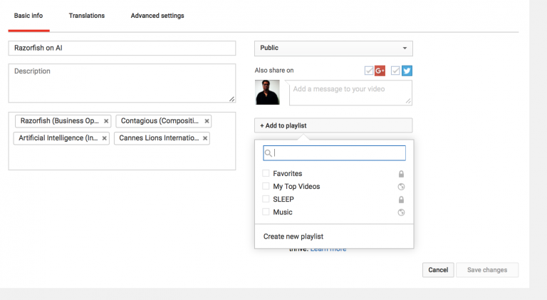This screenshot has height=300, width=547.
Task: Click the Razorfish on AI title field
Action: (122, 48)
